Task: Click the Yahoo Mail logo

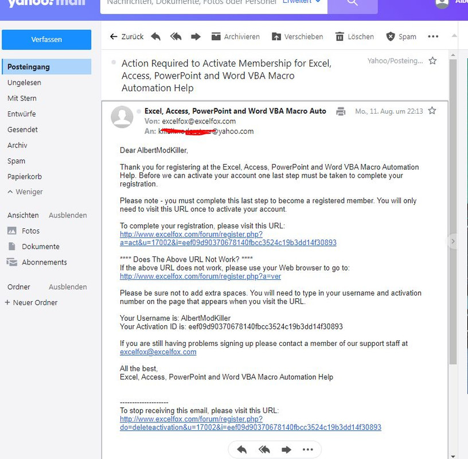Action: coord(46,3)
